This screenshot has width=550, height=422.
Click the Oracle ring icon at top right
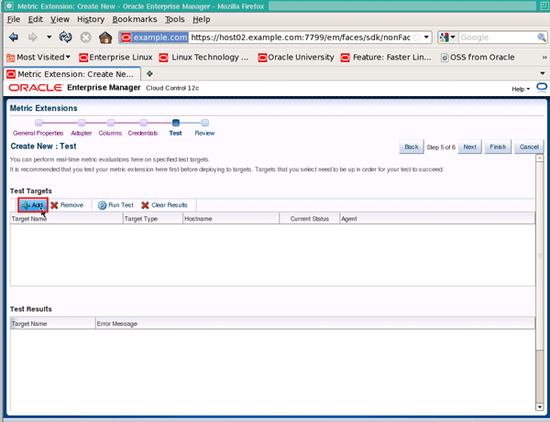542,87
